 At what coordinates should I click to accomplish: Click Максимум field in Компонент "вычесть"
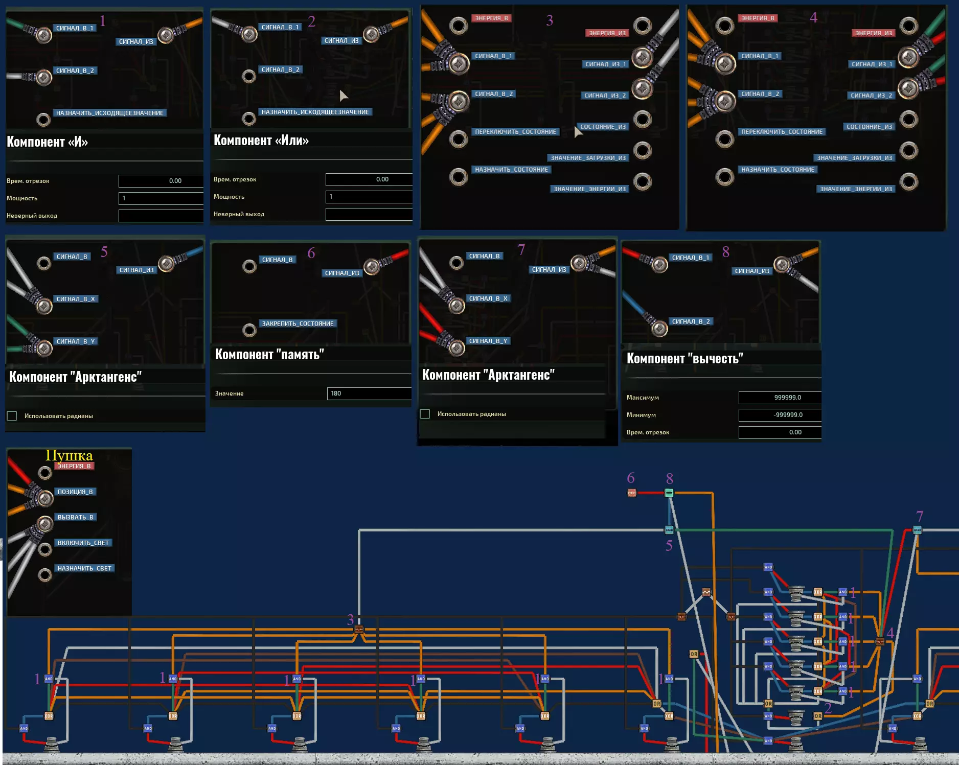[780, 398]
